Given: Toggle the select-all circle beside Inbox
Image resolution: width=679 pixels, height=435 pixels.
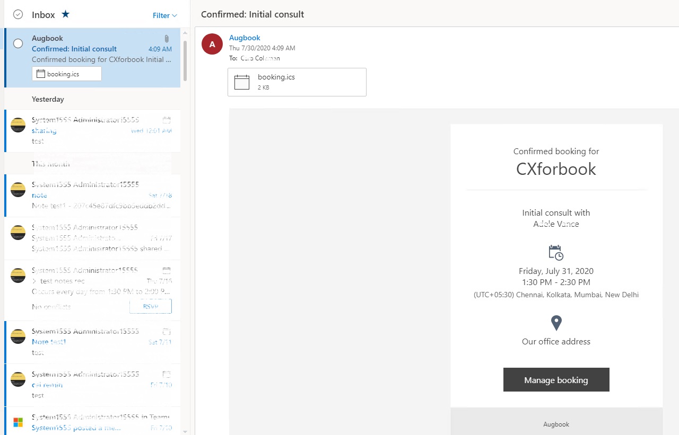Looking at the screenshot, I should [18, 15].
